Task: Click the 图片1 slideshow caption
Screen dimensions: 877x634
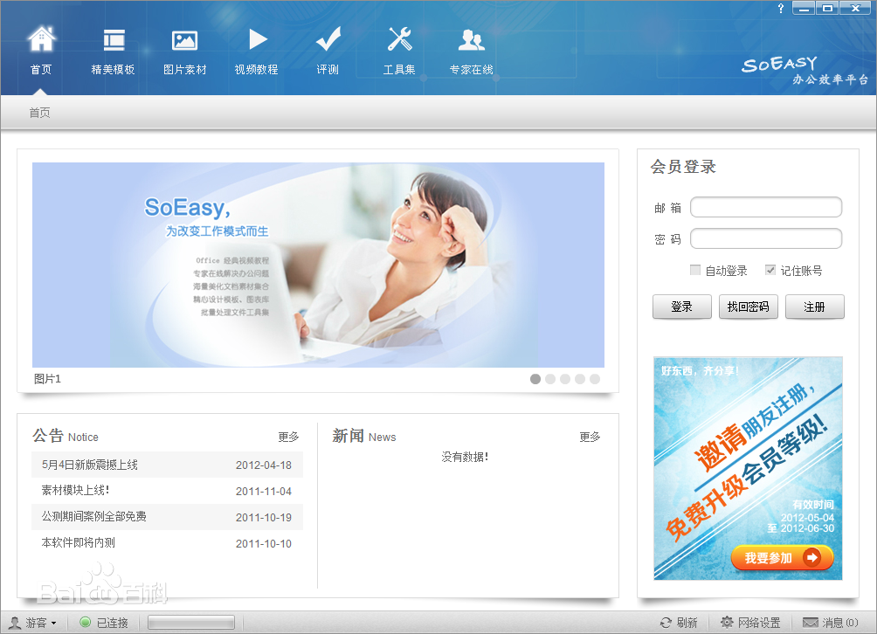Action: point(47,379)
